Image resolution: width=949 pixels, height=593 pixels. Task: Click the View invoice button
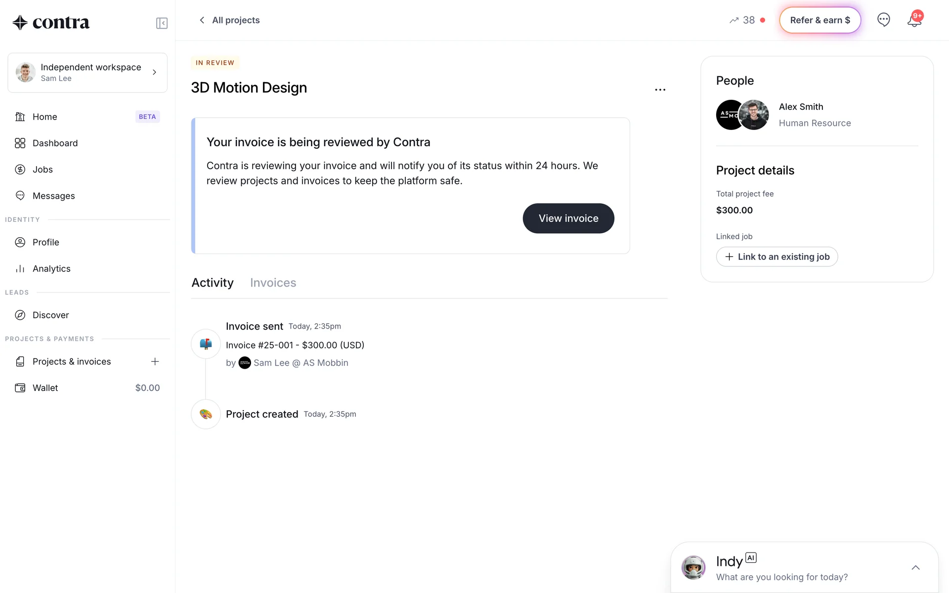(568, 218)
